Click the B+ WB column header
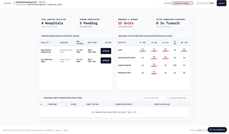This screenshot has height=134, width=229. click(175, 43)
